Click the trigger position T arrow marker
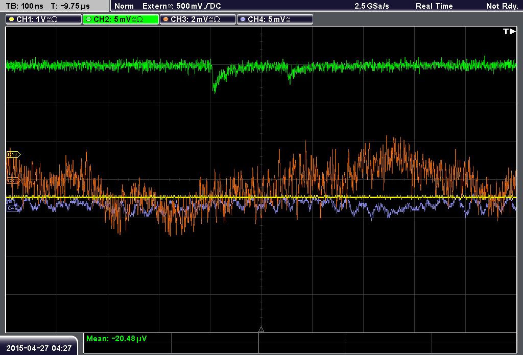This screenshot has height=355, width=523. (509, 31)
